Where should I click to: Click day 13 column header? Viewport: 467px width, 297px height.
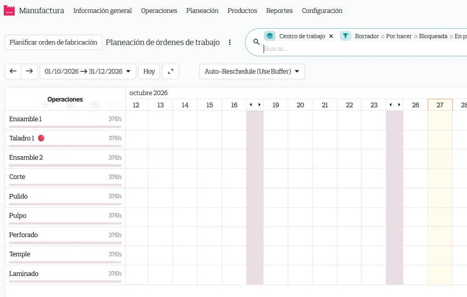click(x=160, y=105)
